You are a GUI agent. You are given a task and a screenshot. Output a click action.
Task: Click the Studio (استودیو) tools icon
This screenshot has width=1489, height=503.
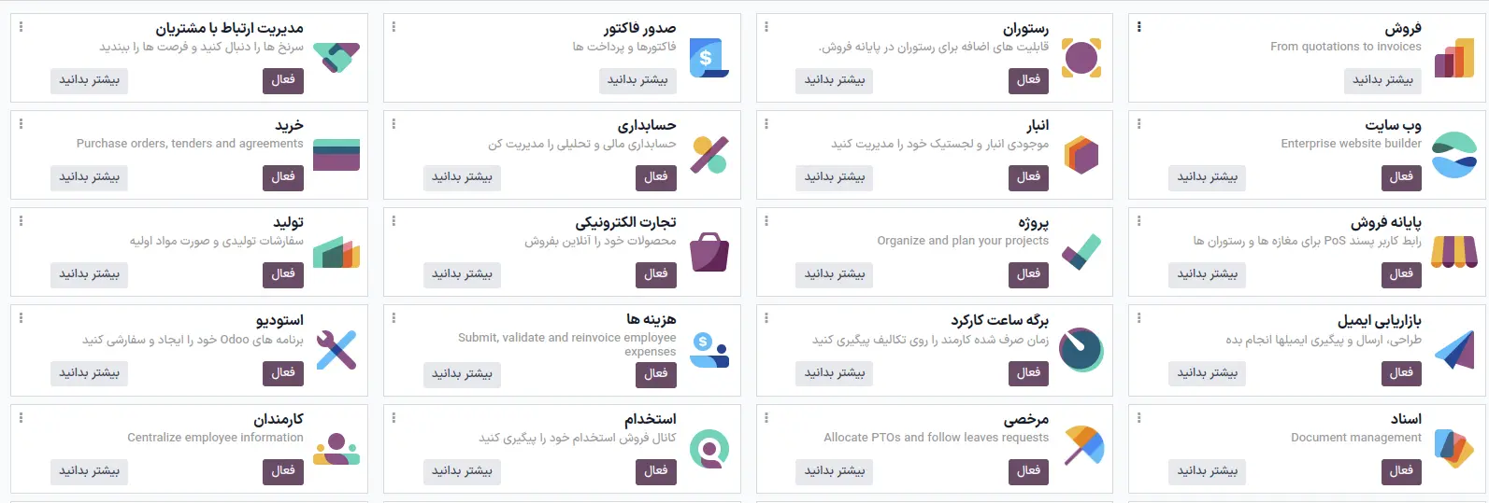tap(336, 350)
